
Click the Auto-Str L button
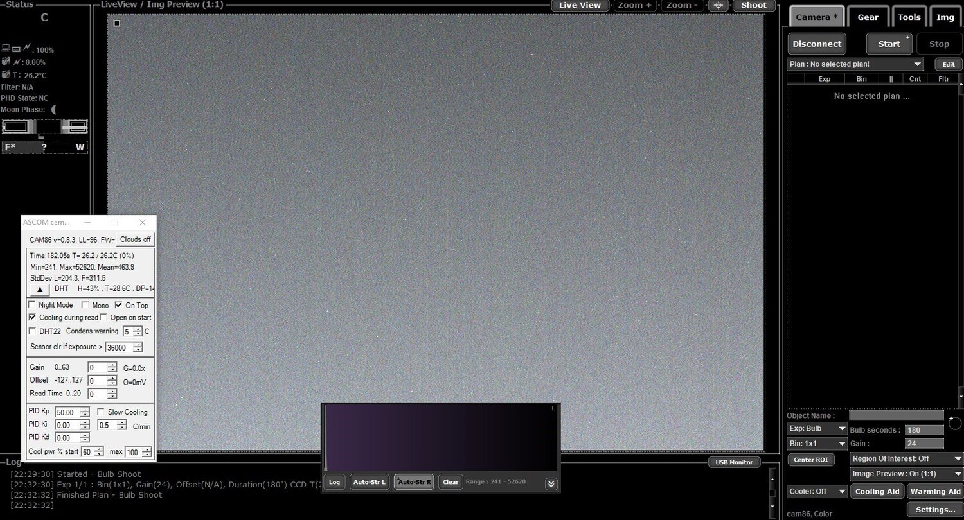click(x=370, y=482)
